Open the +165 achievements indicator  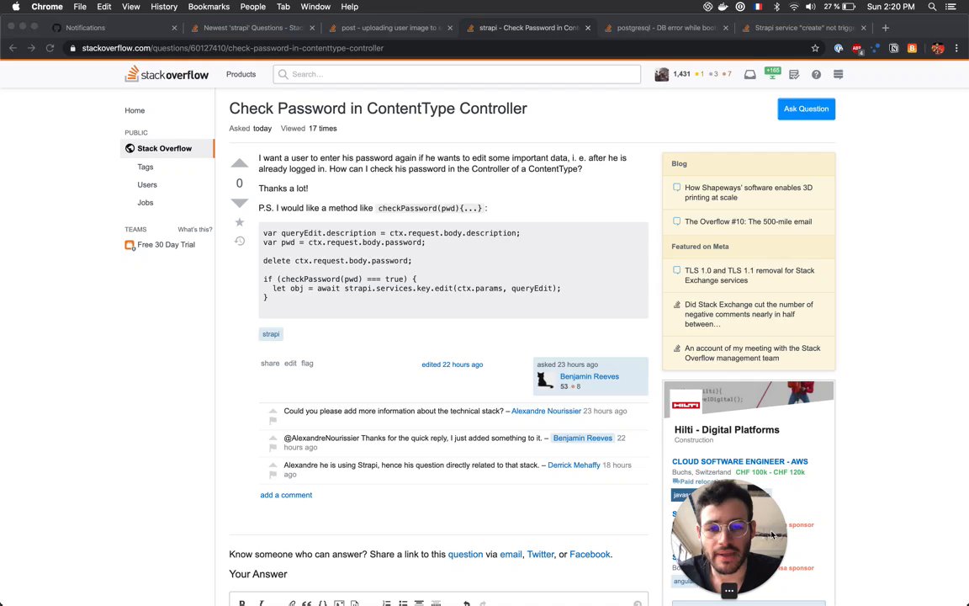point(772,74)
